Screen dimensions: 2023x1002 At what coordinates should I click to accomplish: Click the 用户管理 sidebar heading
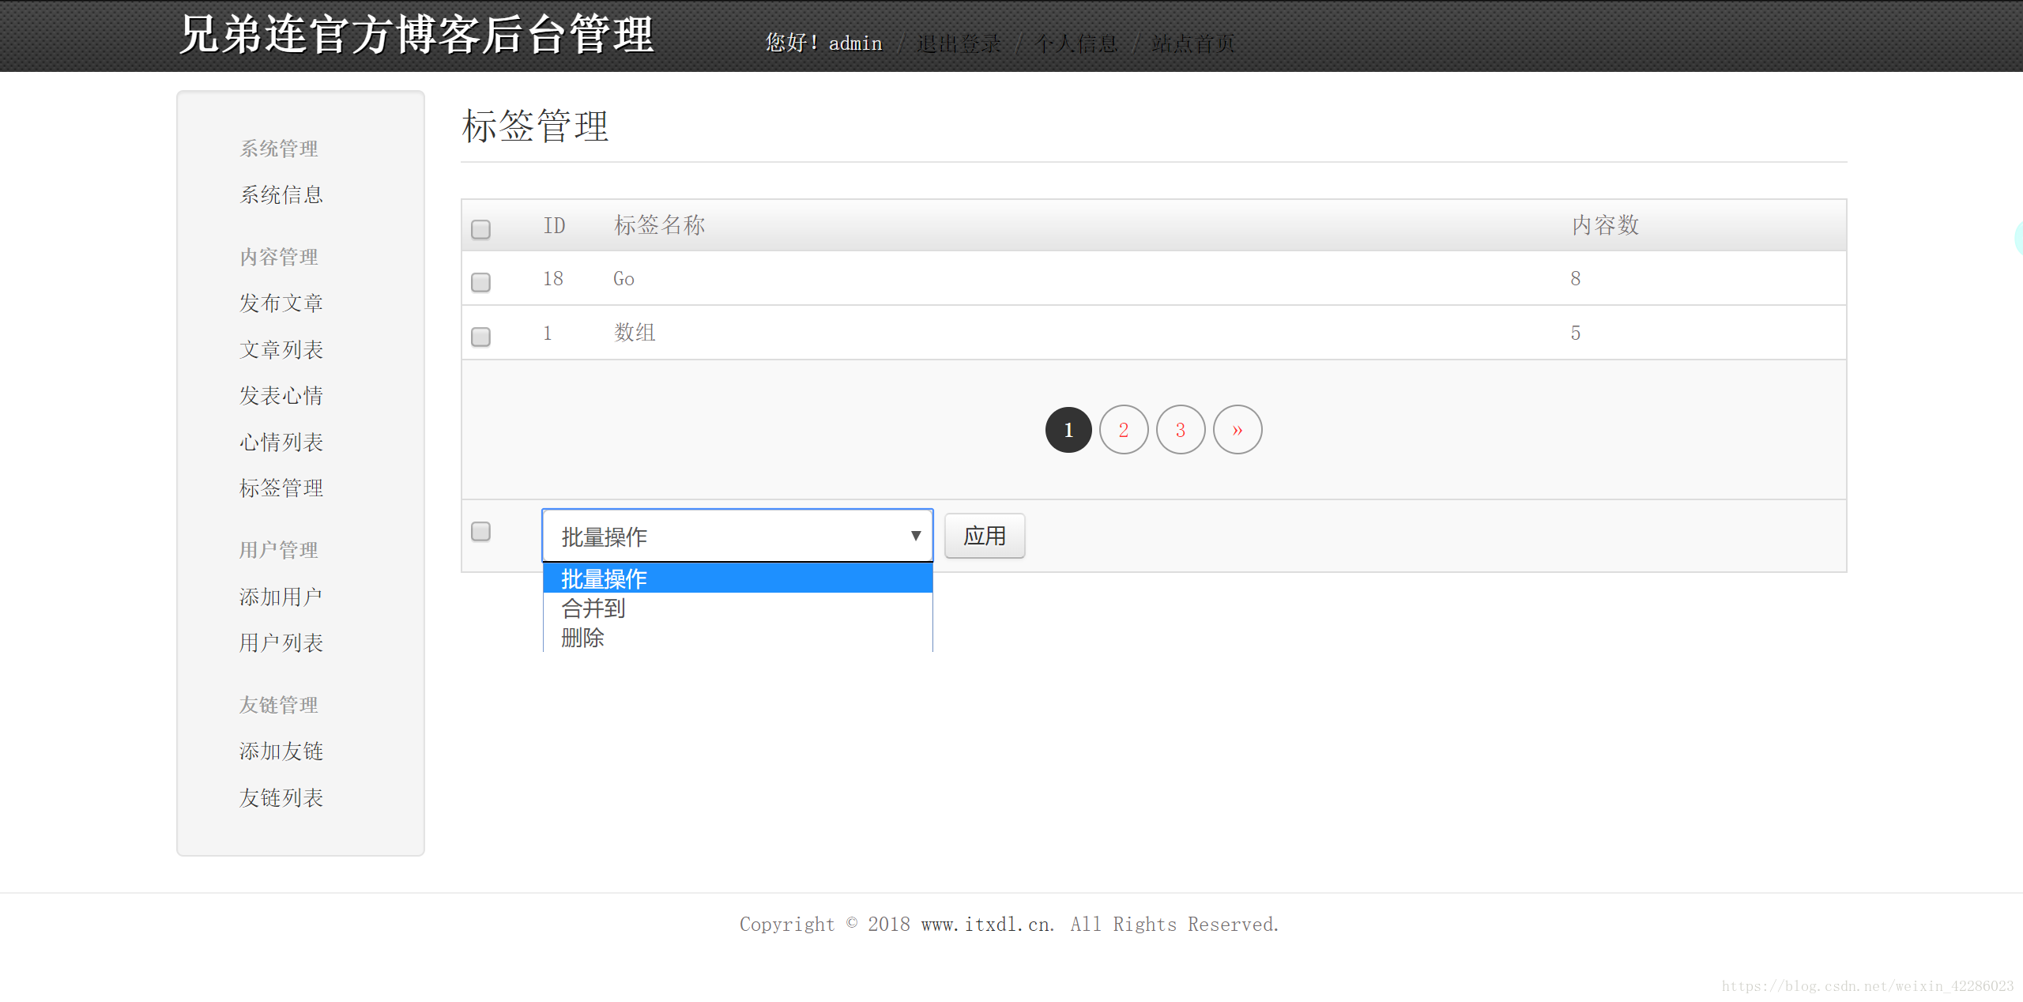coord(279,550)
